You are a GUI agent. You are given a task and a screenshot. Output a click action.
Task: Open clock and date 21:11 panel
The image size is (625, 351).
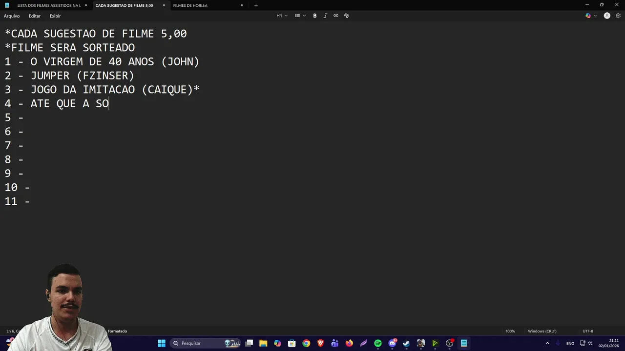pyautogui.click(x=609, y=343)
